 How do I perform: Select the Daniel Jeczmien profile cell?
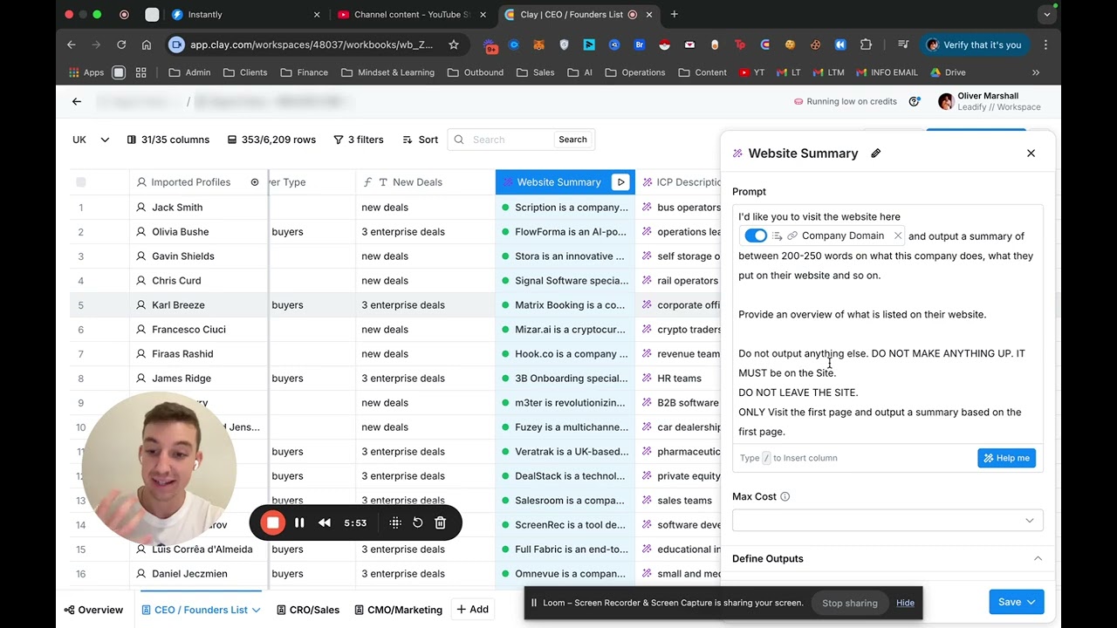point(199,574)
